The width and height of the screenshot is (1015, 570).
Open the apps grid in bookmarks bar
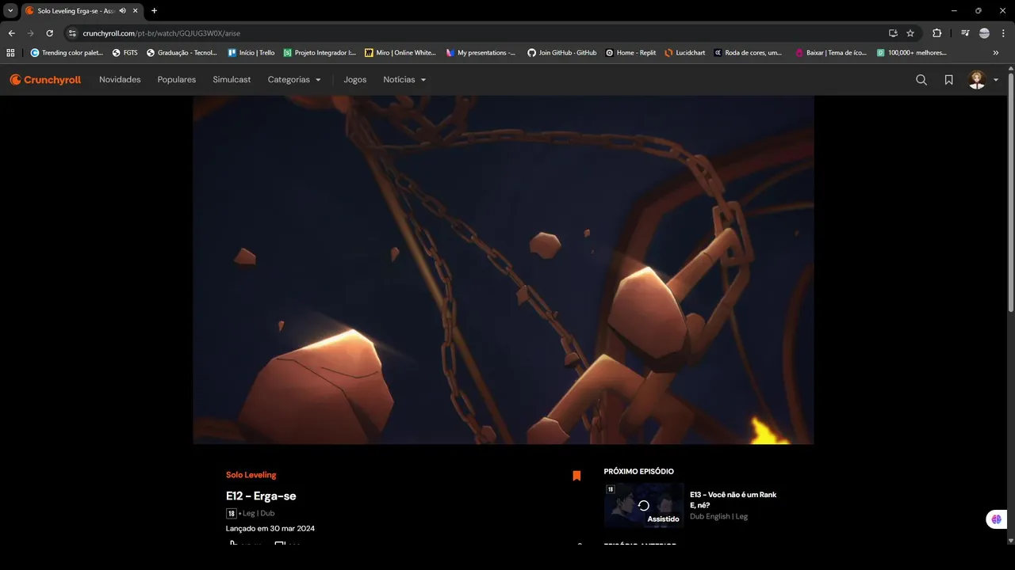click(x=10, y=53)
